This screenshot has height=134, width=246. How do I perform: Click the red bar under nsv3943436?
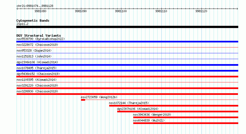[186, 117]
